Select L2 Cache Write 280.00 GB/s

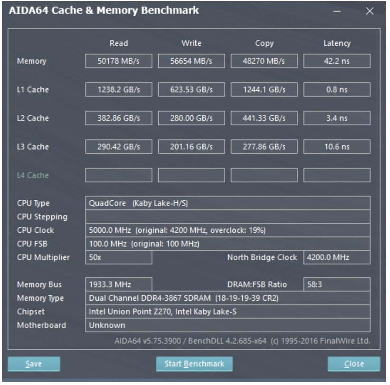pyautogui.click(x=191, y=118)
